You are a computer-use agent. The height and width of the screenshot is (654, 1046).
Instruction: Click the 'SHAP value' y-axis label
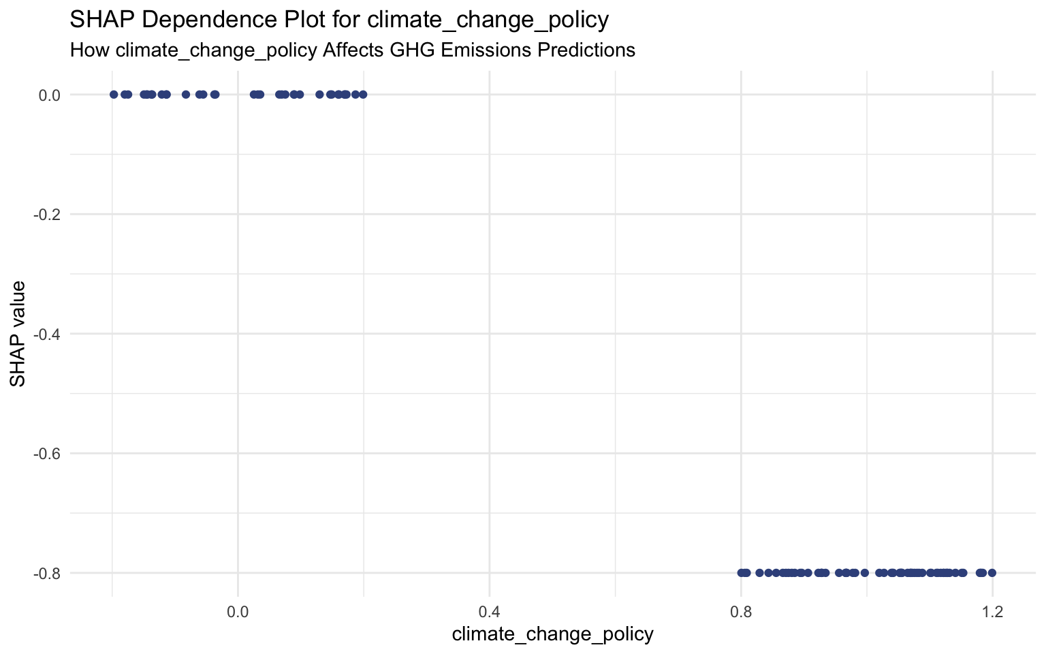[18, 334]
